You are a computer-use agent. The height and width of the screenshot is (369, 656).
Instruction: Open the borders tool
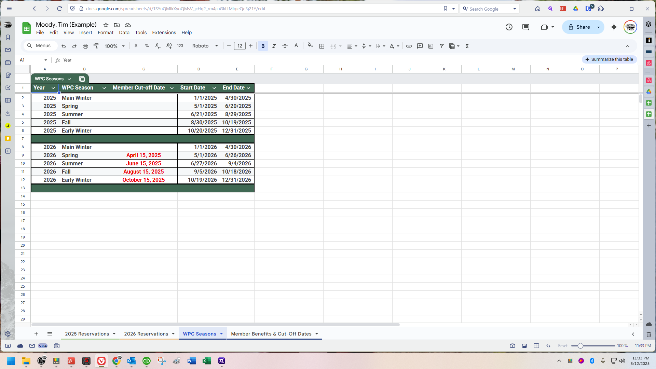tap(322, 46)
